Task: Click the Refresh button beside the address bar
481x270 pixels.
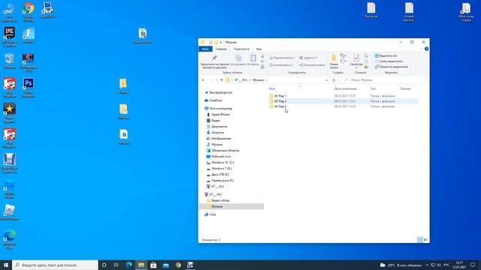Action: coord(334,80)
